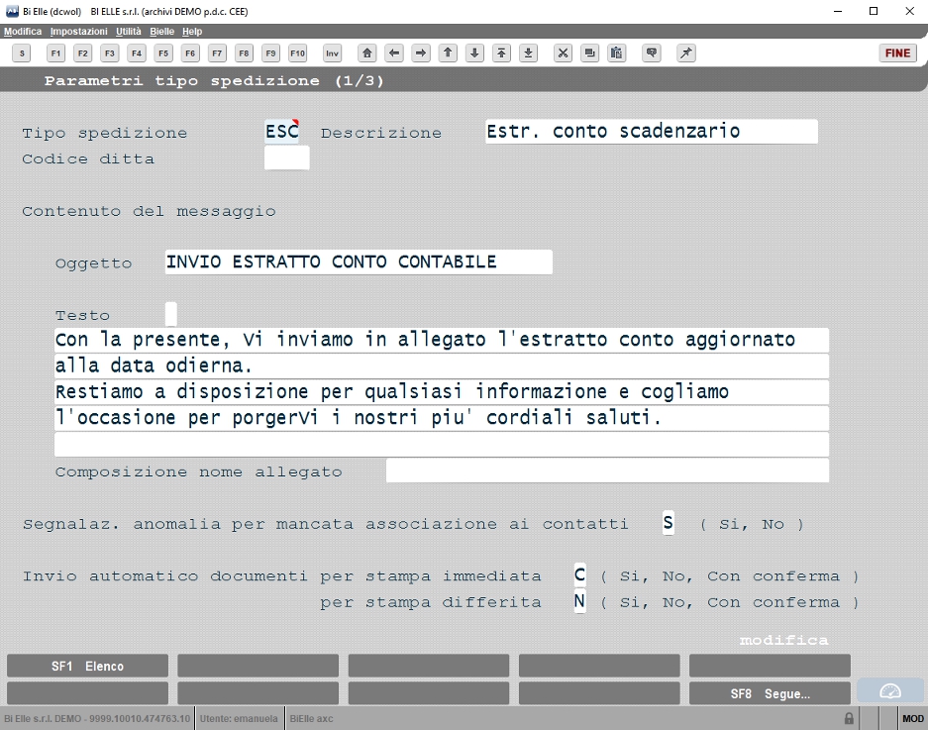Click the pin toolbar icon

coord(686,53)
